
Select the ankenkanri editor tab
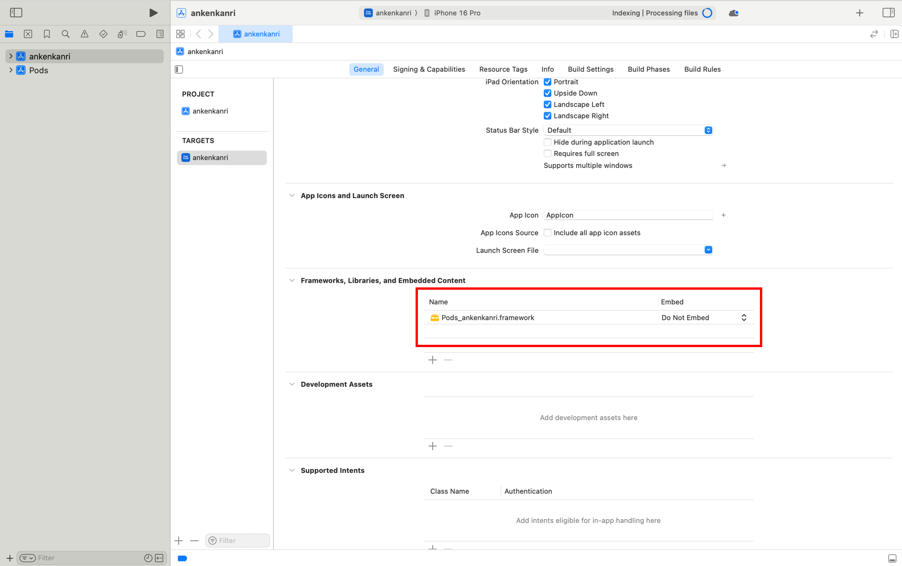256,34
